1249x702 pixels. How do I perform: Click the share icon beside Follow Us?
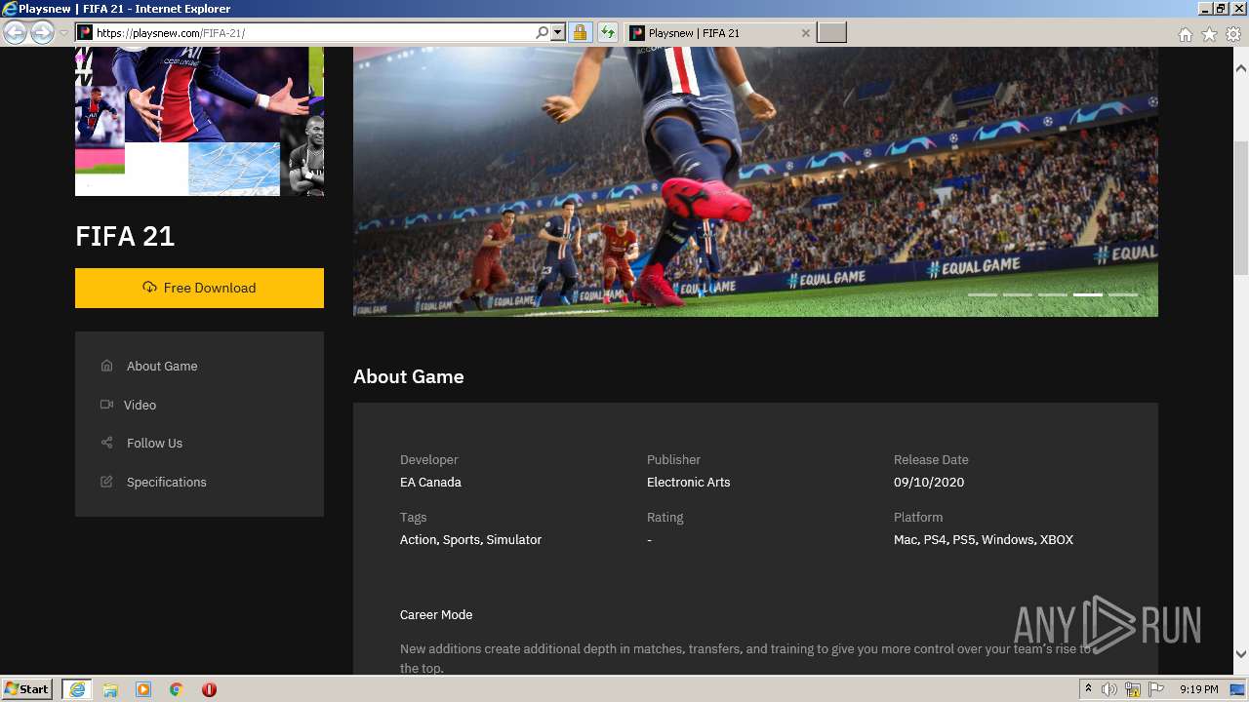[106, 443]
